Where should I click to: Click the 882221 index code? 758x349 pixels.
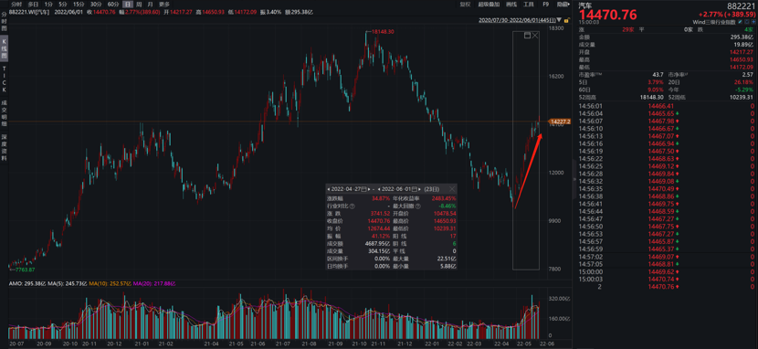[741, 5]
